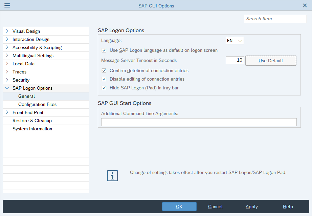Select the Visual Design label

26,31
